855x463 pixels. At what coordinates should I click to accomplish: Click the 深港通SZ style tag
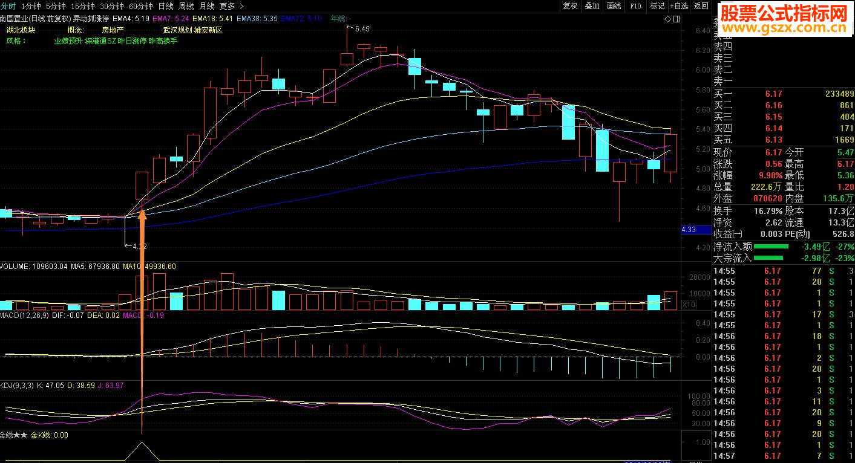click(100, 41)
